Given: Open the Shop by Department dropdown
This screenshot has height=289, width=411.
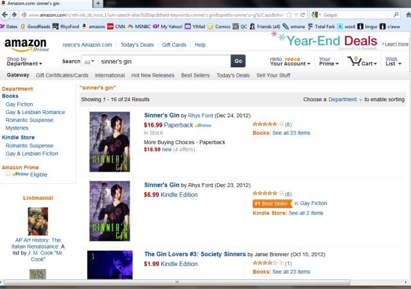Looking at the screenshot, I should coord(24,62).
